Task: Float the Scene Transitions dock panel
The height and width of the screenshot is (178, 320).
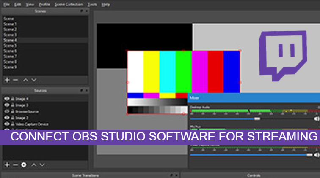Action: 171,175
